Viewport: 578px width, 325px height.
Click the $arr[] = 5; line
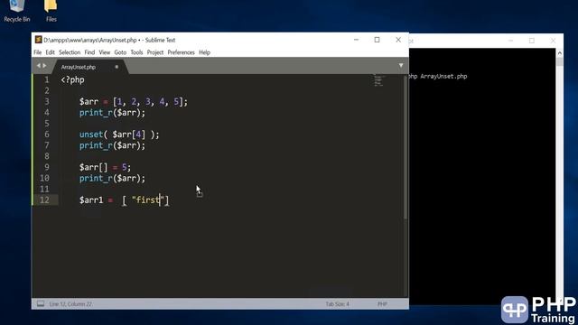(105, 167)
